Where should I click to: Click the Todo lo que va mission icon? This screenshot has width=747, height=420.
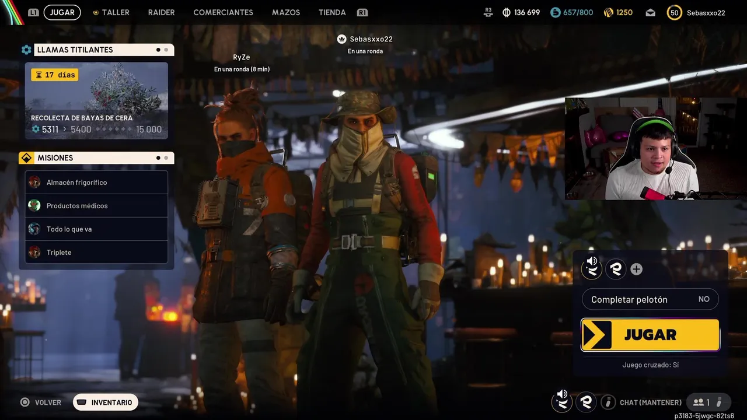click(34, 229)
